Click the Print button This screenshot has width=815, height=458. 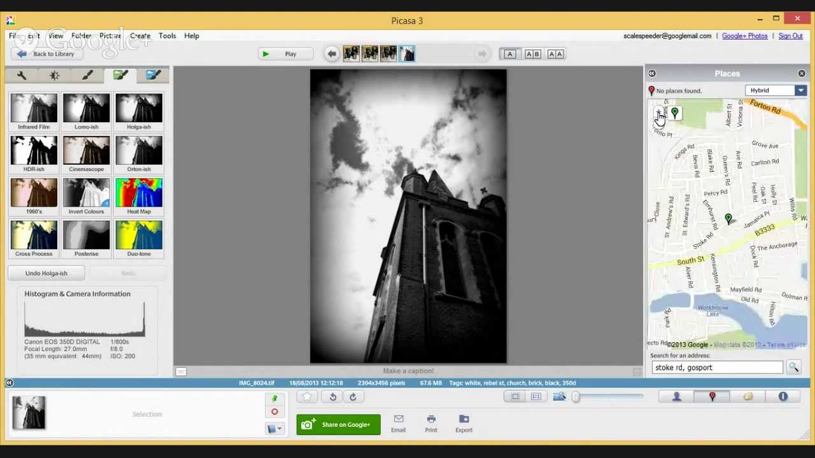[431, 424]
